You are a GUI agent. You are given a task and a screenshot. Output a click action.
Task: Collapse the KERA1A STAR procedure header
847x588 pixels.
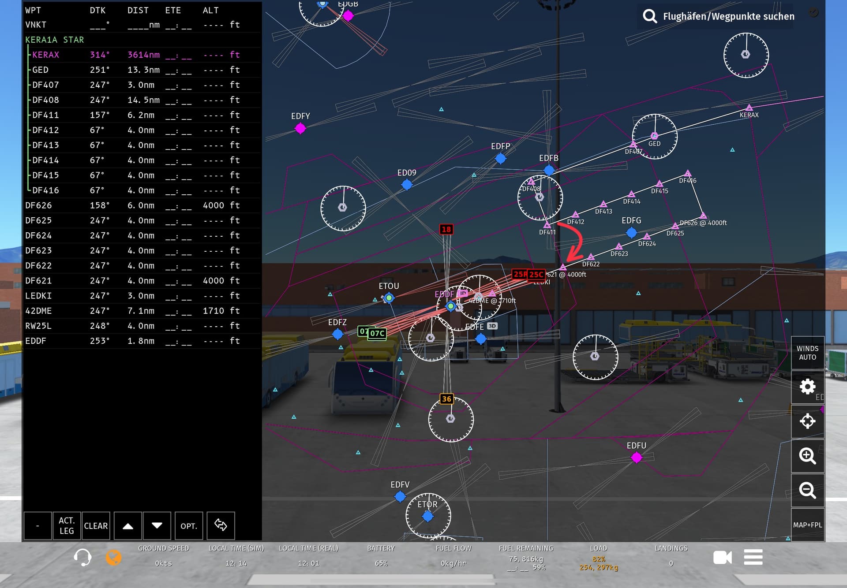click(x=55, y=40)
